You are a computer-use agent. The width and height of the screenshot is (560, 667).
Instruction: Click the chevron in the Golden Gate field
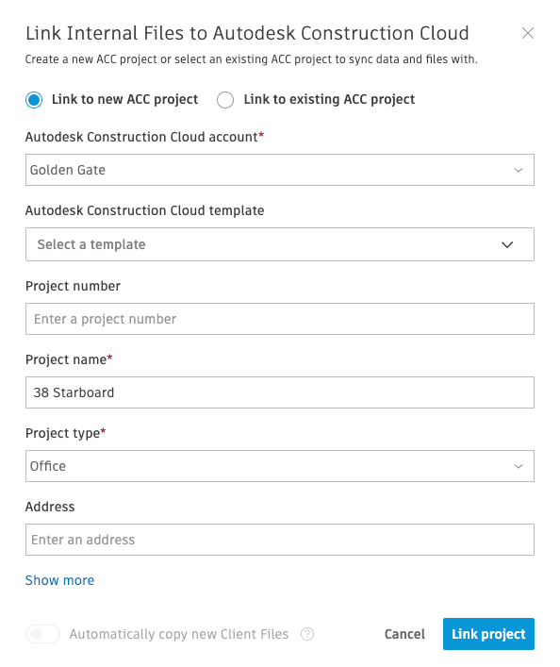tap(518, 170)
